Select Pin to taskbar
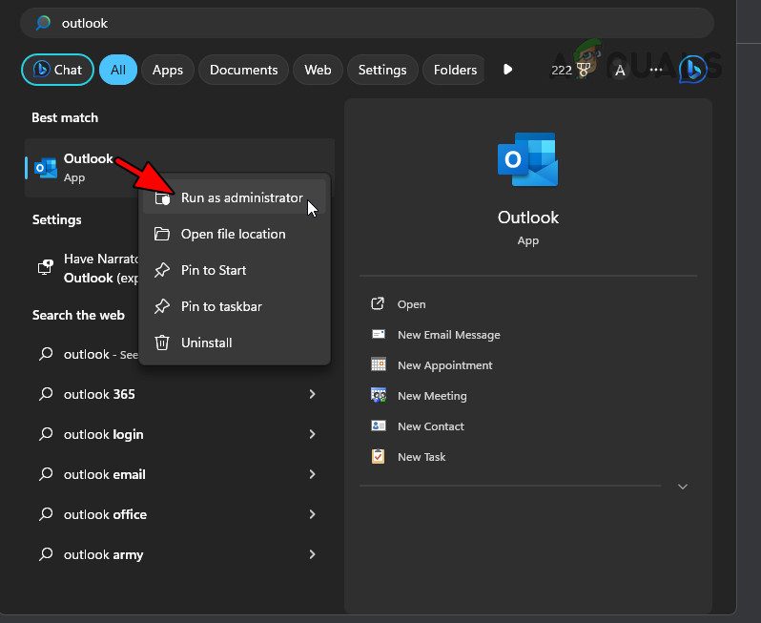 (235, 306)
